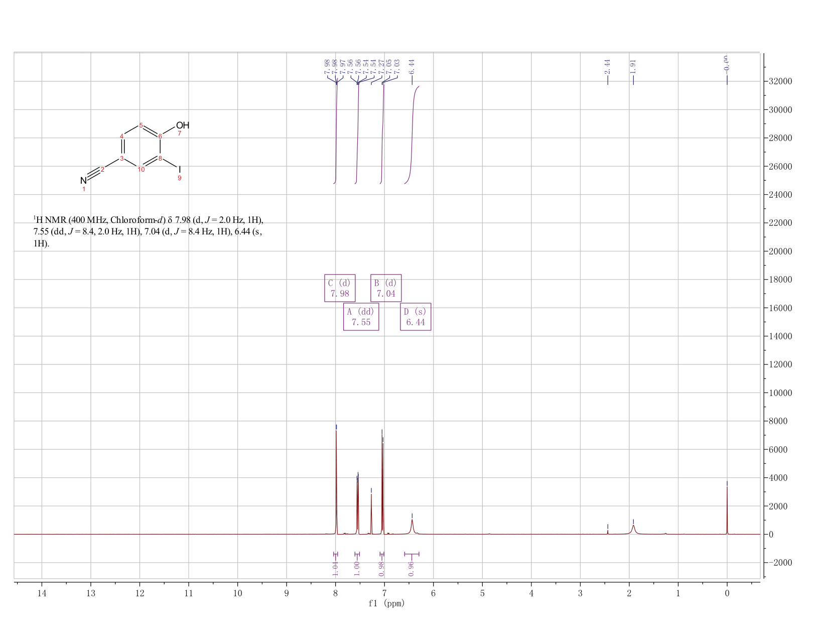The width and height of the screenshot is (828, 640).
Task: Click the 1H NMR data text block
Action: click(149, 232)
